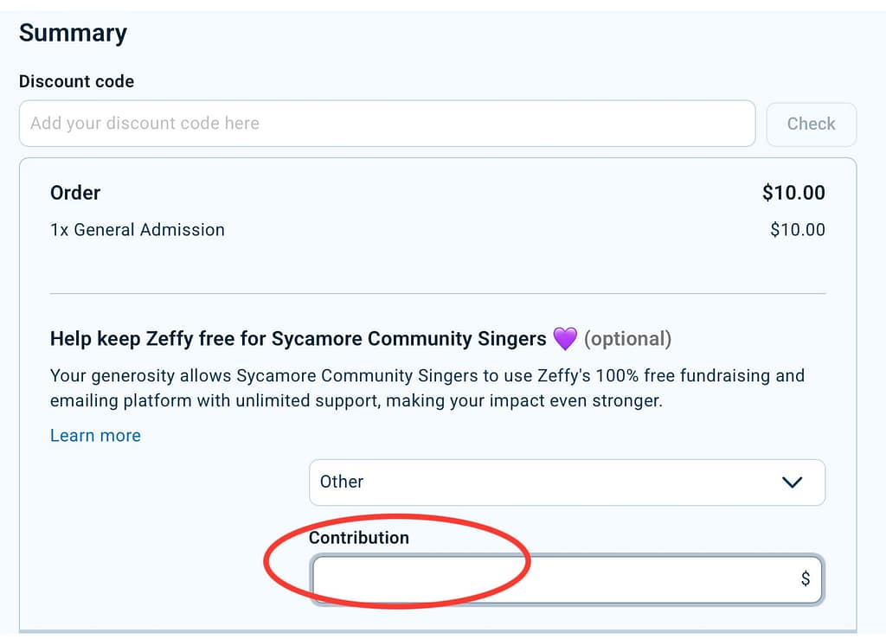Click the General Admission price amount
The image size is (886, 639).
click(x=797, y=230)
